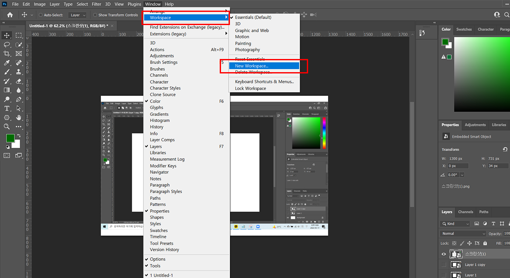Lock image pixels brush icon
Viewport: 510px width, 278px height.
coord(462,243)
